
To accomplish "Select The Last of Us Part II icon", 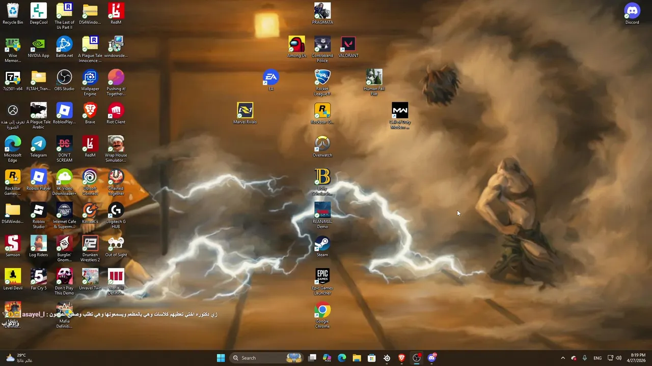I will coord(64,16).
